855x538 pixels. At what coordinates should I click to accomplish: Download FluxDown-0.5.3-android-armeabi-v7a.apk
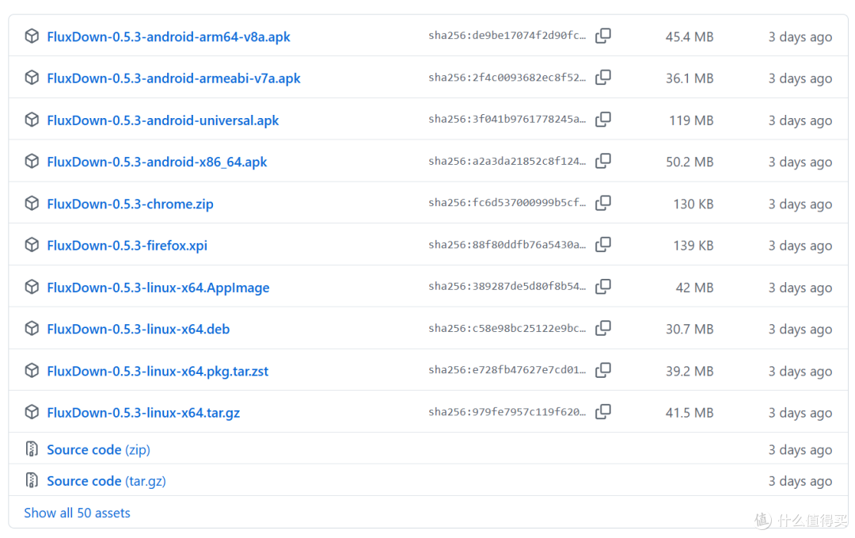(173, 78)
